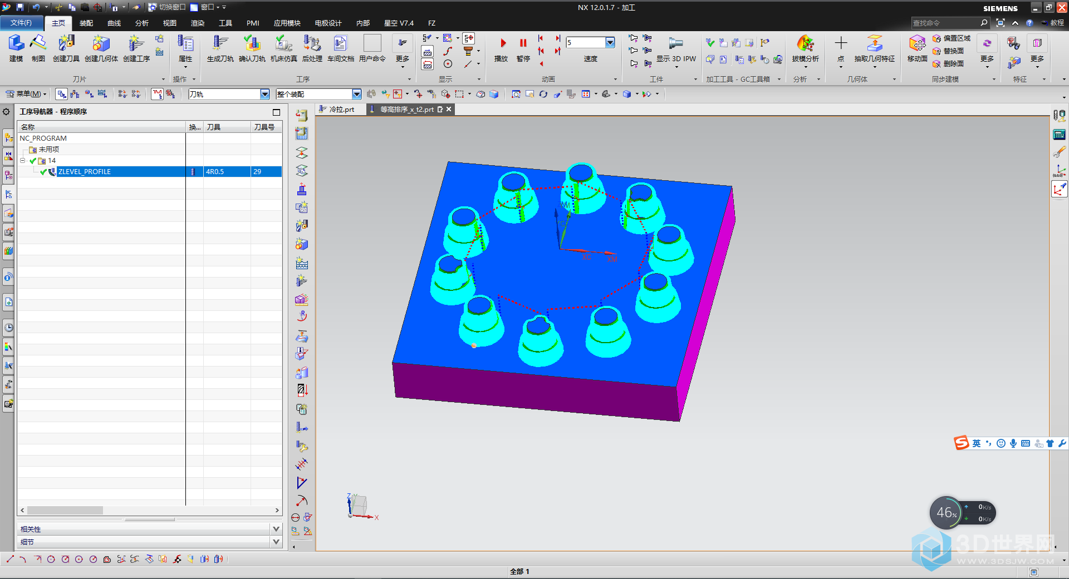
Task: Click the 用户命令 user command icon
Action: [x=372, y=48]
